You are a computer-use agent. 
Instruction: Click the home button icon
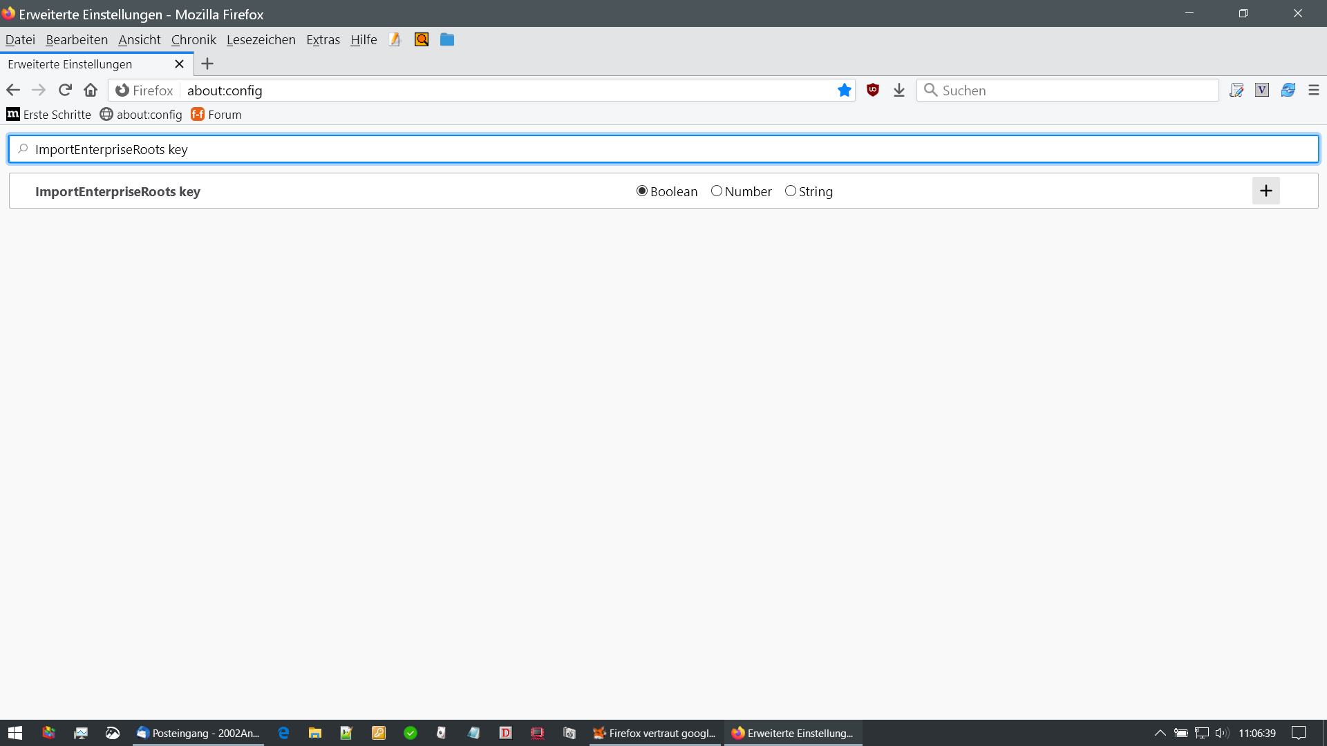91,90
